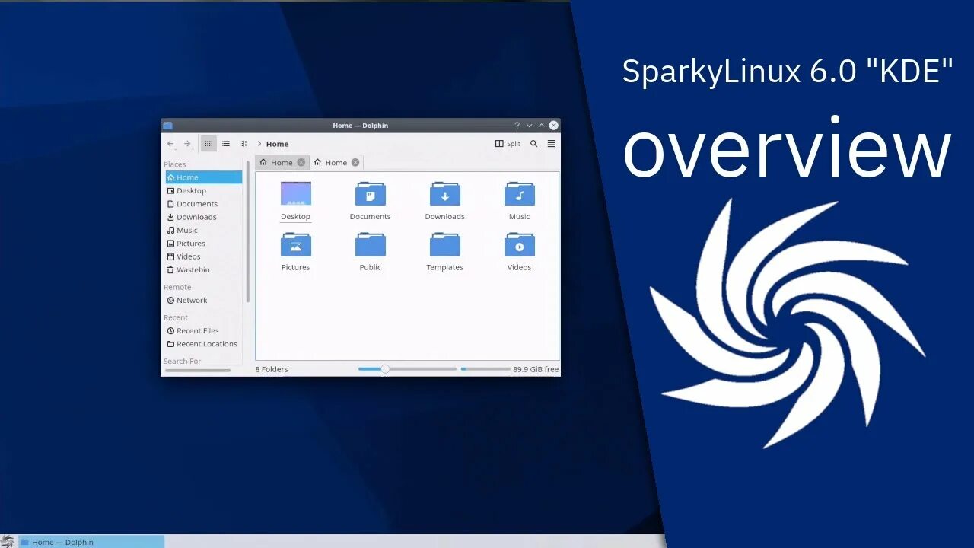Viewport: 974px width, 548px height.
Task: Click the Places panel horizontal scrollbar
Action: [x=198, y=371]
